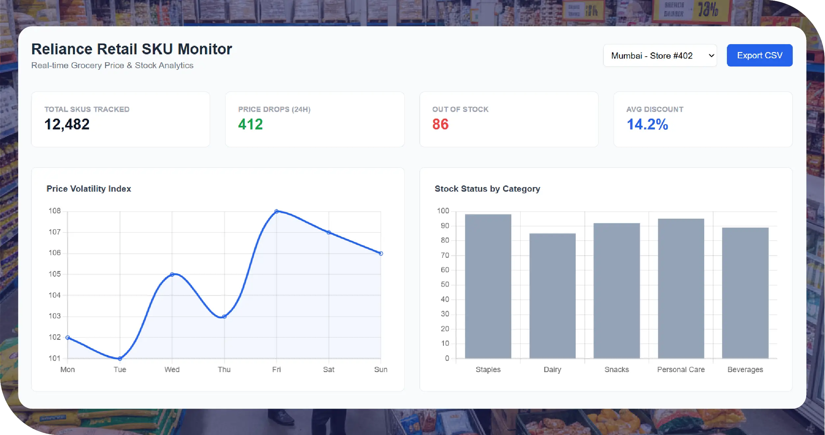825x435 pixels.
Task: Click the Export CSV button
Action: tap(759, 56)
